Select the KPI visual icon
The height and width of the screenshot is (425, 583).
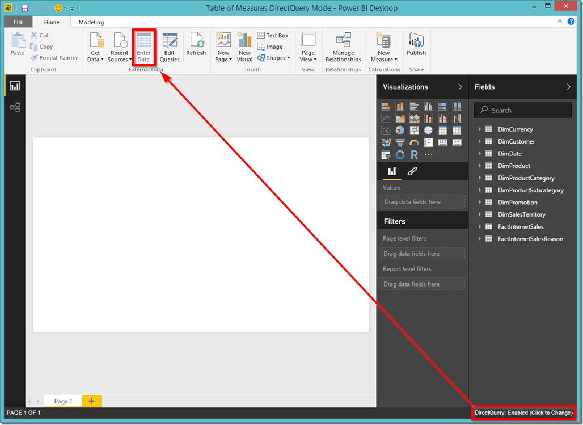457,142
